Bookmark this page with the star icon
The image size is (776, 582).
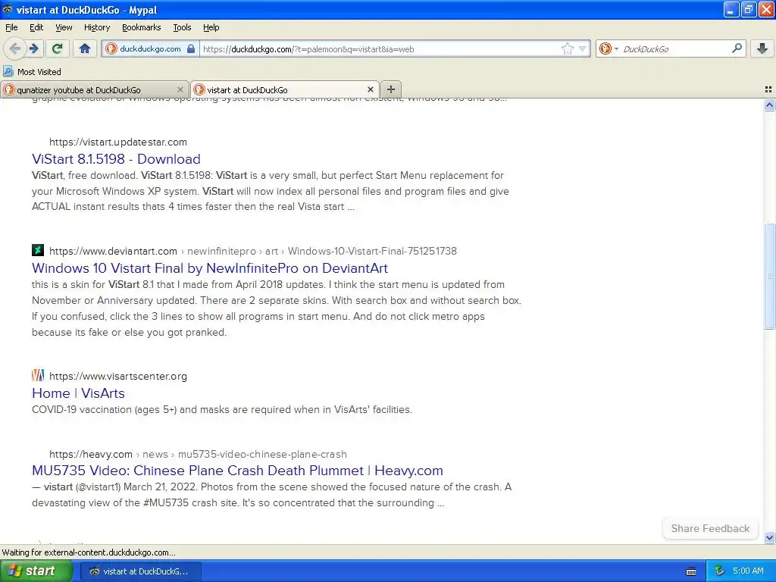pyautogui.click(x=567, y=48)
